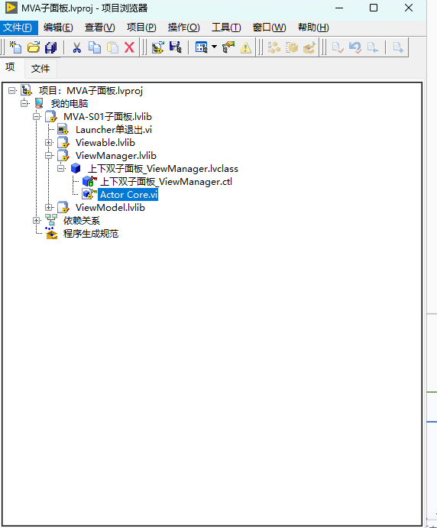Screen dimensions: 437x528
Task: Select the Actor Core.vi item
Action: click(128, 195)
